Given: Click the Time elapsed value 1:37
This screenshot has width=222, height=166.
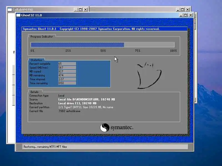Looking at the screenshot, I should pos(67,79).
